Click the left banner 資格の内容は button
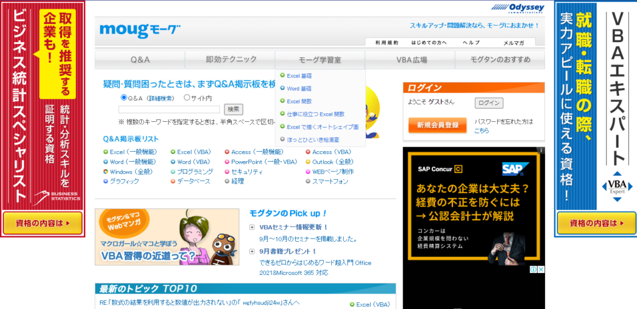This screenshot has width=637, height=309. point(43,223)
